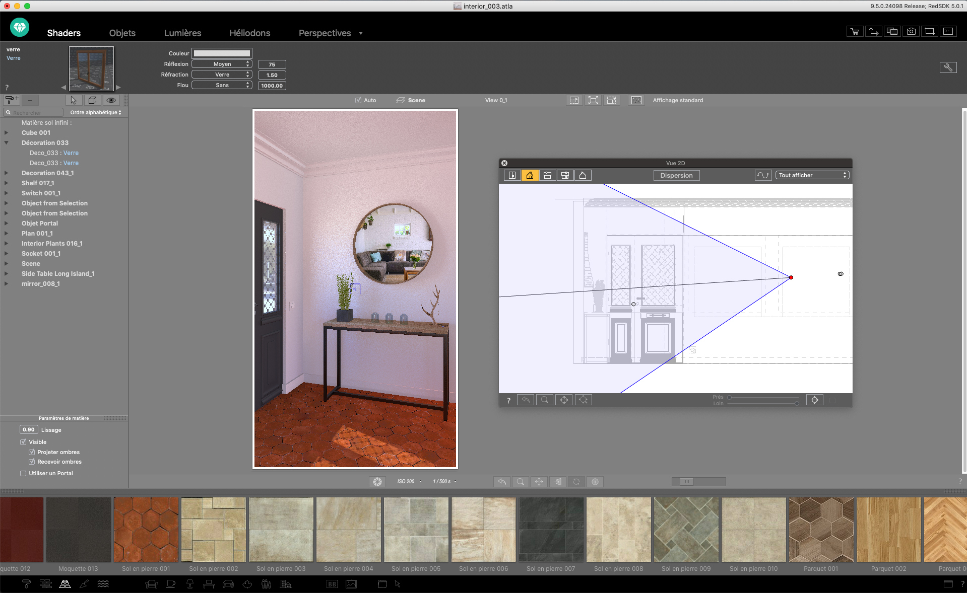967x593 pixels.
Task: Toggle the Auto checkbox above the render view
Action: click(x=358, y=100)
